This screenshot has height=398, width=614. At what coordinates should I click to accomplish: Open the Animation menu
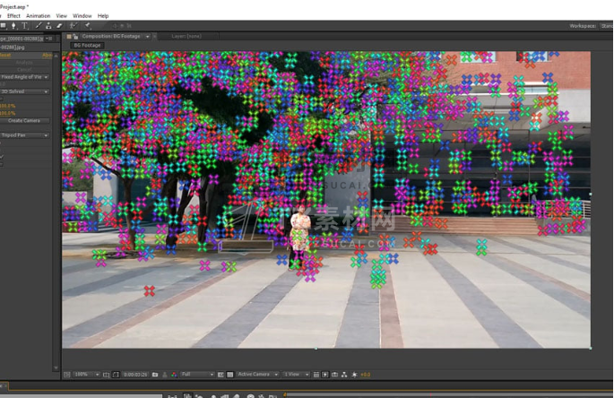(38, 16)
